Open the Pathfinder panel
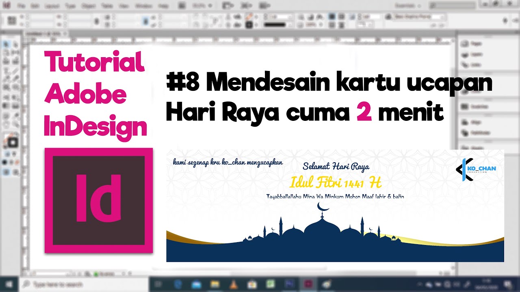The image size is (520, 292). (x=476, y=133)
